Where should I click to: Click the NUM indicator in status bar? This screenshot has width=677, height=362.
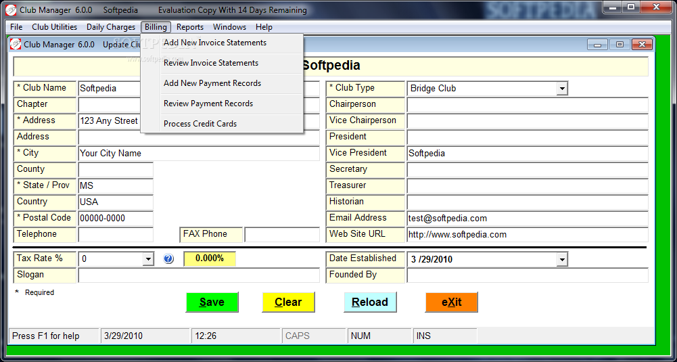pos(379,336)
